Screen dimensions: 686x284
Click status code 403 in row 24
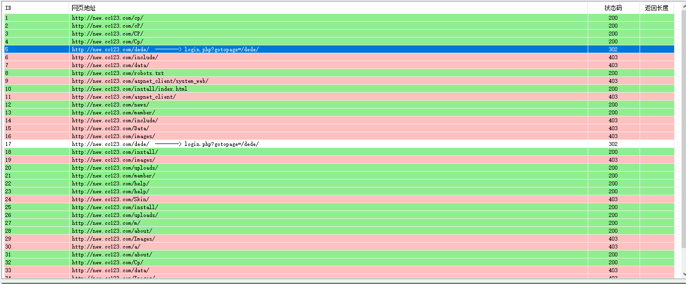[x=613, y=199]
